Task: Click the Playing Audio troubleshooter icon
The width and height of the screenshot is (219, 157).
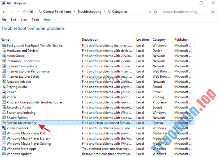Action: click(4, 87)
